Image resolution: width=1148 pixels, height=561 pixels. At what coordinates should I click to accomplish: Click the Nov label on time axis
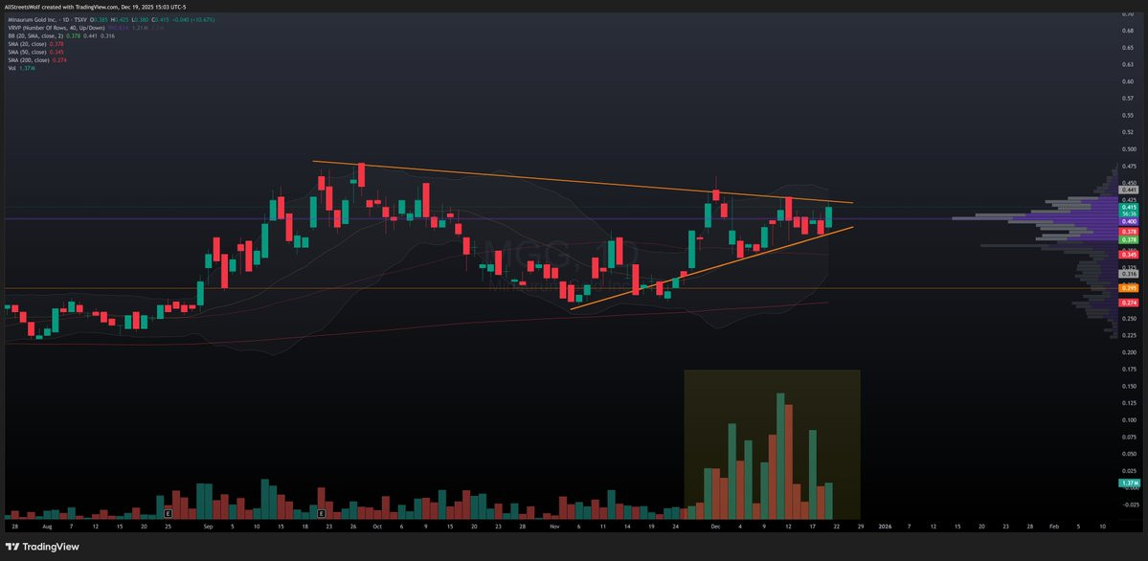[554, 526]
